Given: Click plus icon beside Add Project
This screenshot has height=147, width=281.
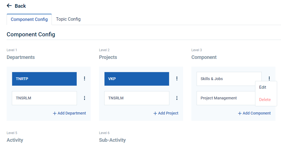Looking at the screenshot, I should pos(155,113).
